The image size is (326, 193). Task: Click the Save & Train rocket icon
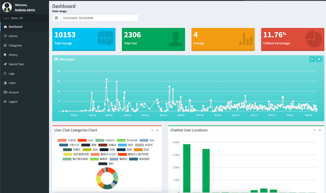5,64
